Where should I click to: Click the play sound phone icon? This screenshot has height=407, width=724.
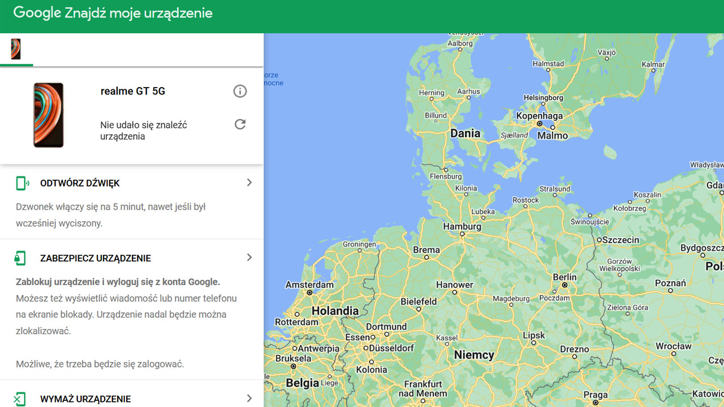22,183
